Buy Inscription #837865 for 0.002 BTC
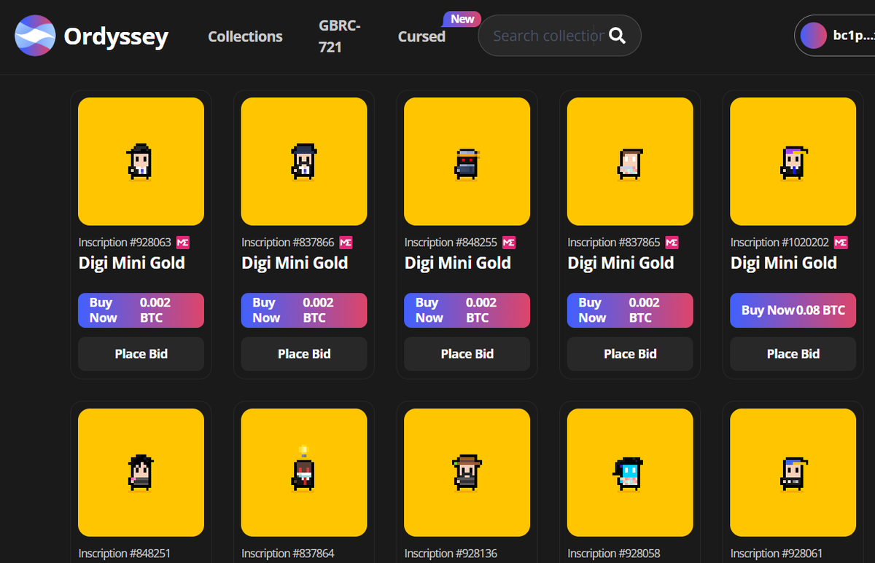 [630, 310]
